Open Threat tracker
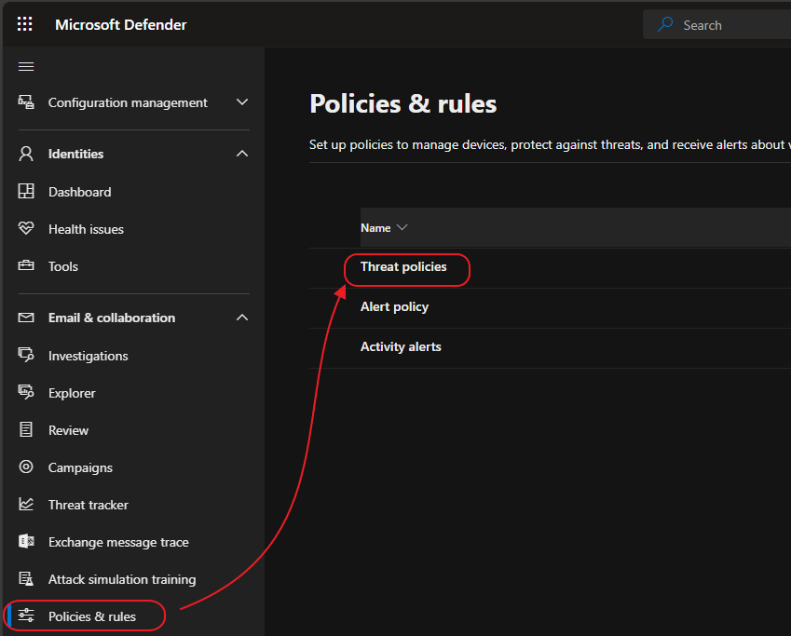The image size is (791, 636). pos(89,505)
